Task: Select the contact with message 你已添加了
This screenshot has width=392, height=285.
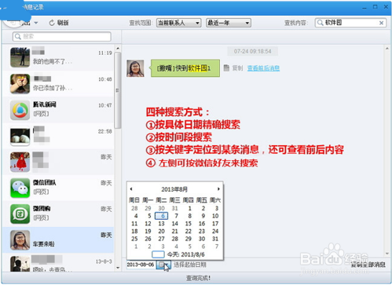Action: 58,83
